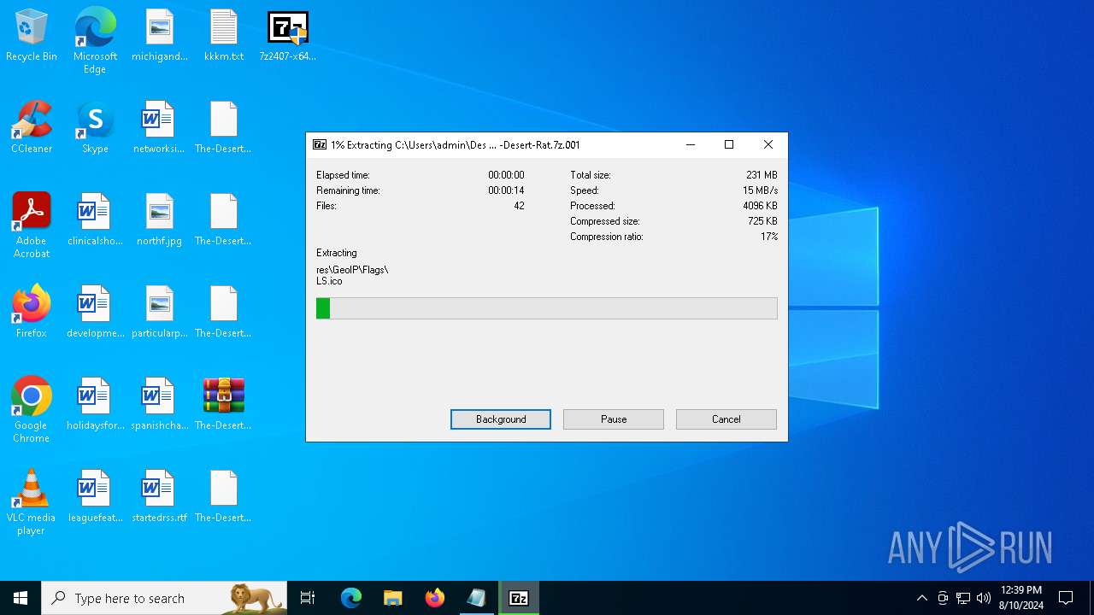The image size is (1094, 615).
Task: Show hidden system tray icons
Action: (921, 598)
